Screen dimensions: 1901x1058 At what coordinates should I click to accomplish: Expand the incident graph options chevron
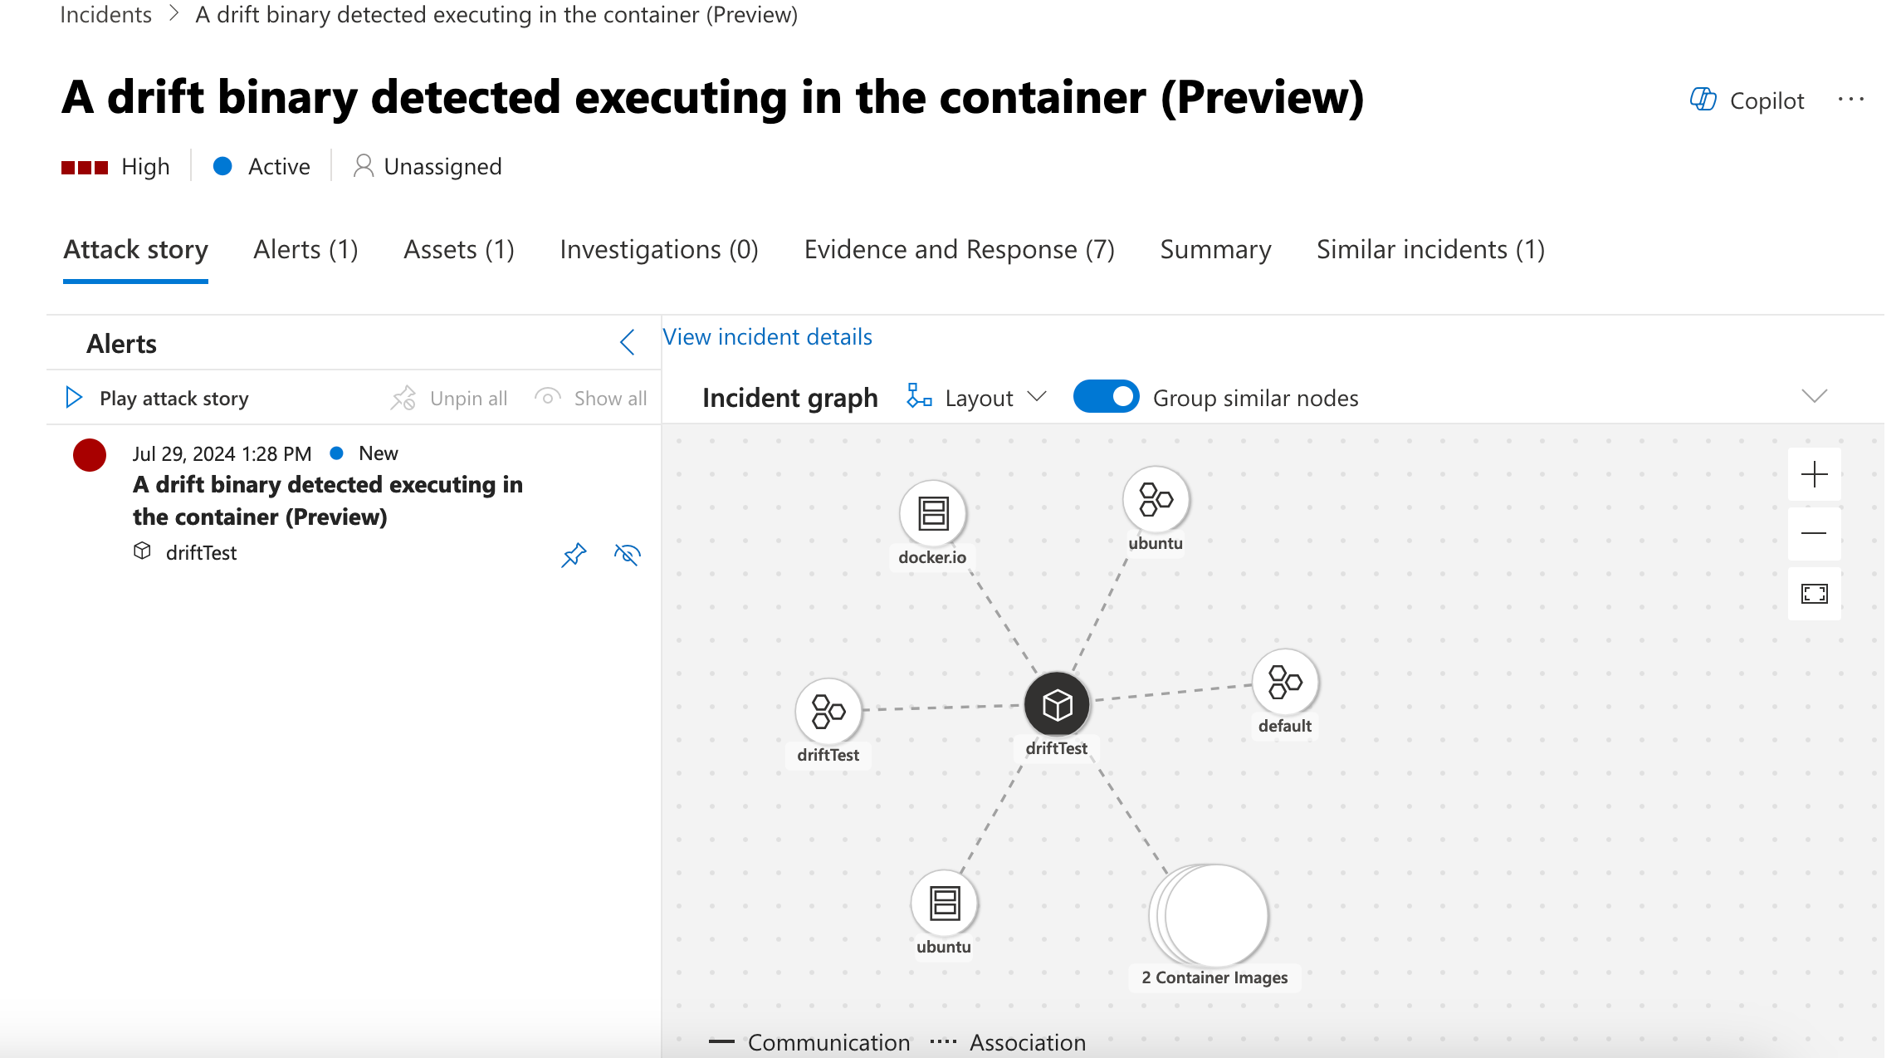[1813, 397]
